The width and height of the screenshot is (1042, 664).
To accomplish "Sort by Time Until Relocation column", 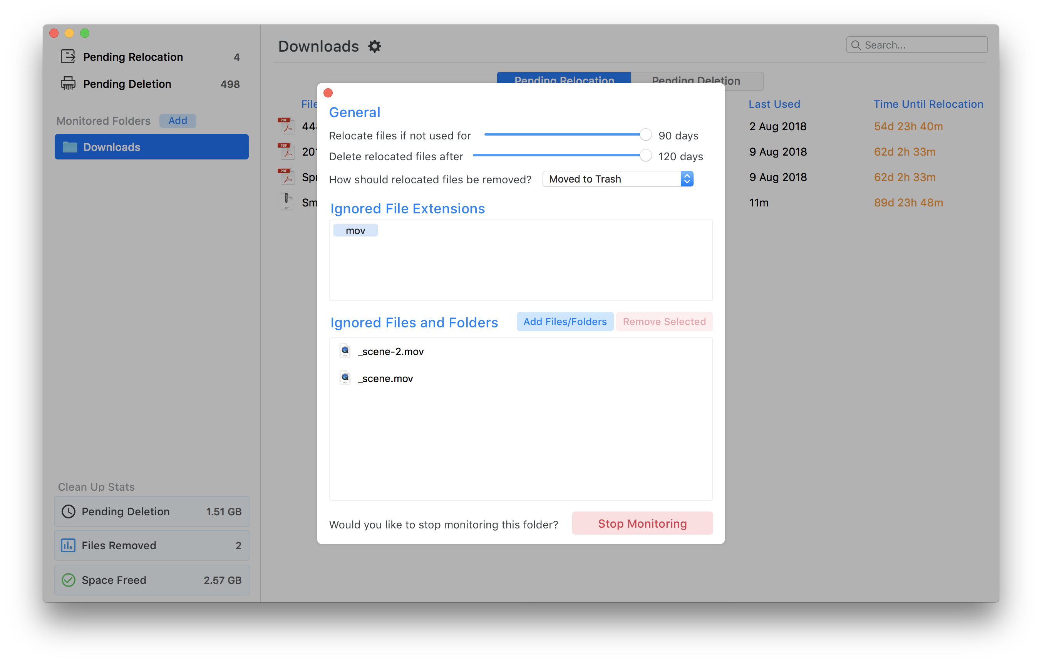I will (928, 104).
